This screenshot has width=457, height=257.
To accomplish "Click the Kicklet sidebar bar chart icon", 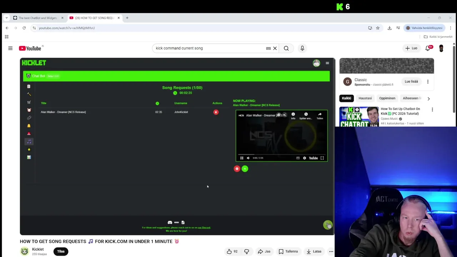I will point(29,157).
